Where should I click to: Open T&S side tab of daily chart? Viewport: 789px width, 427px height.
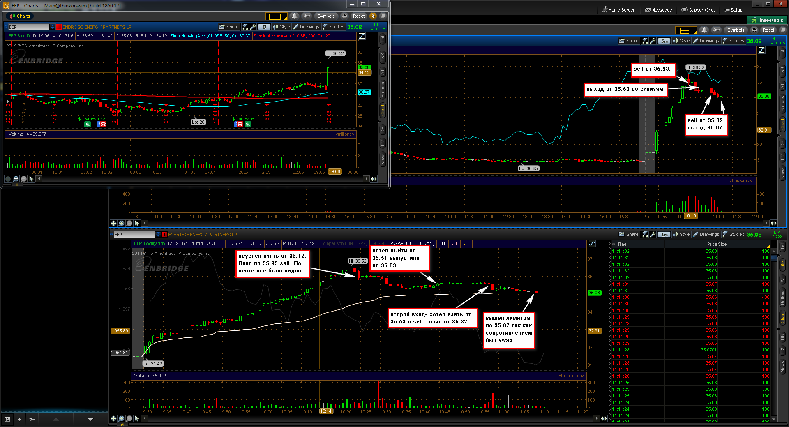click(383, 57)
